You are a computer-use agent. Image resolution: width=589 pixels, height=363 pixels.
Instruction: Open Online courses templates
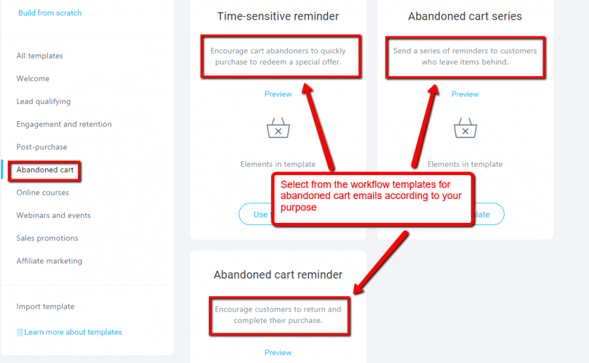pos(42,192)
